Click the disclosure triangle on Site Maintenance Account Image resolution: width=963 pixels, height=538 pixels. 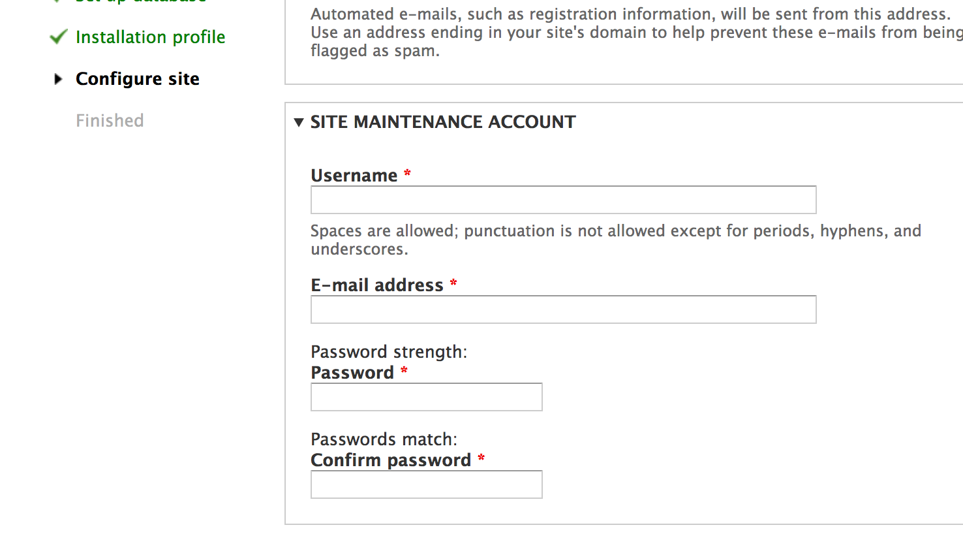coord(299,122)
